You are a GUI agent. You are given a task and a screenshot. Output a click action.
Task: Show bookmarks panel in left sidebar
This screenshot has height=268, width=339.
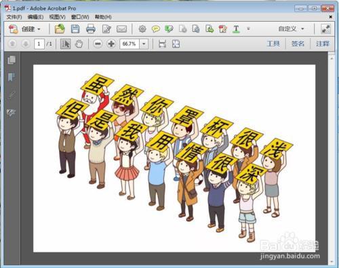12,77
